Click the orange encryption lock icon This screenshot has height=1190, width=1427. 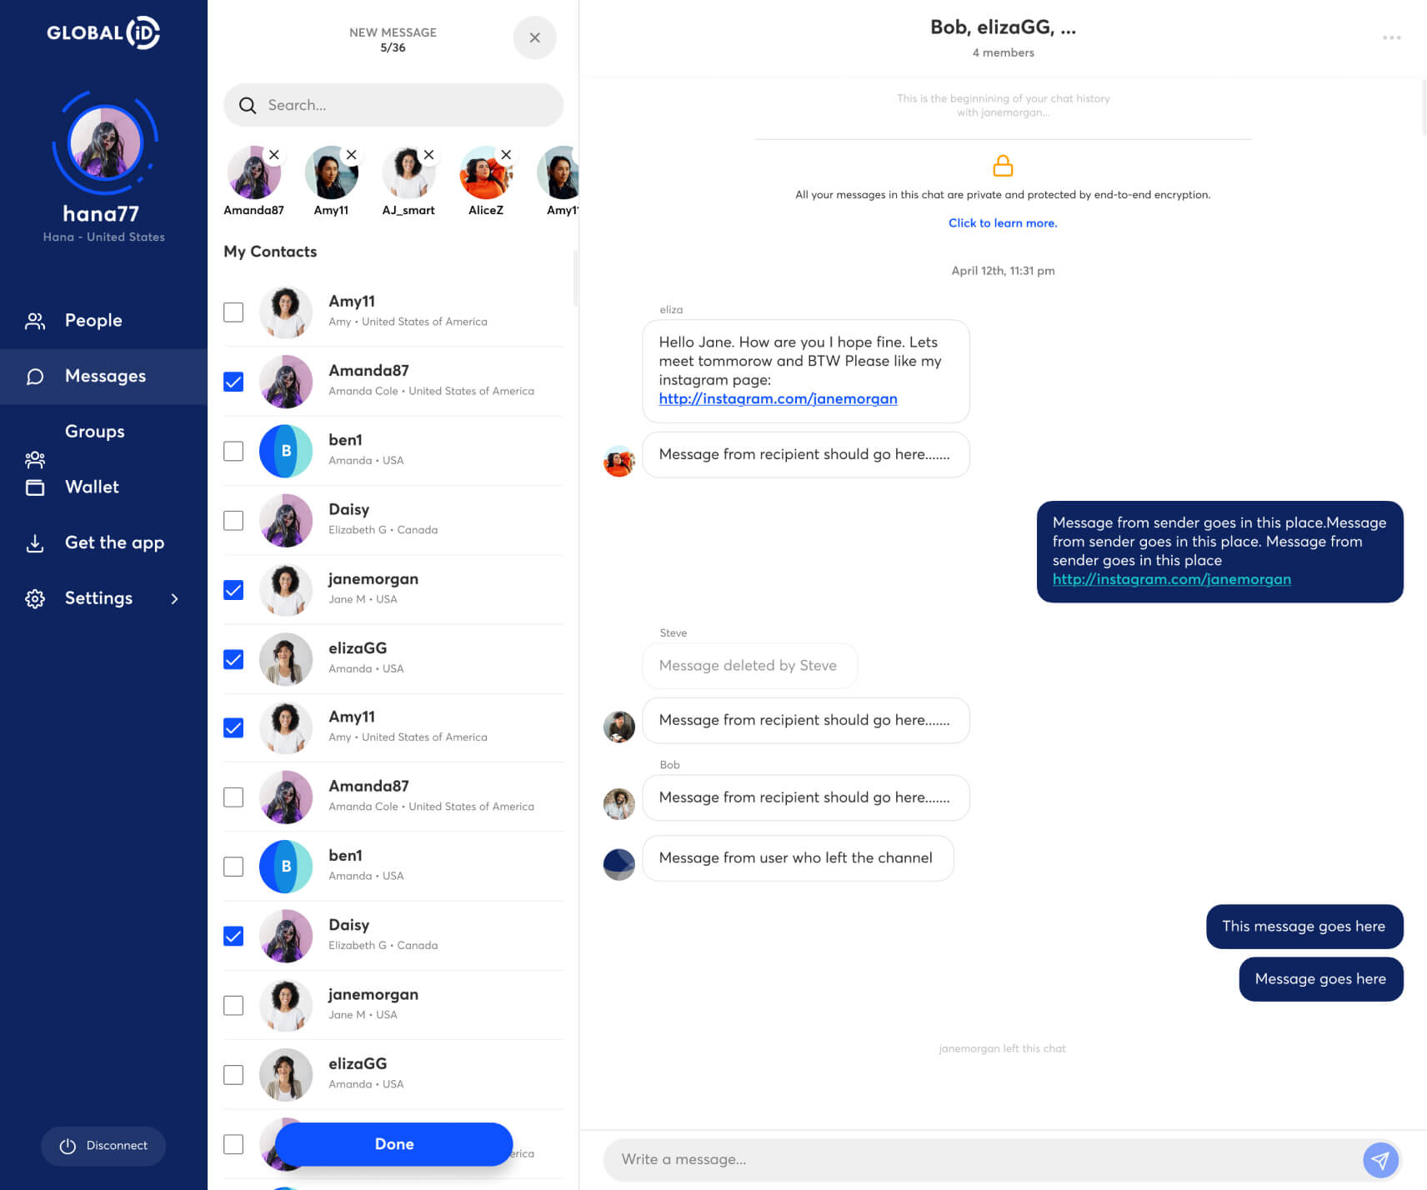(1003, 166)
